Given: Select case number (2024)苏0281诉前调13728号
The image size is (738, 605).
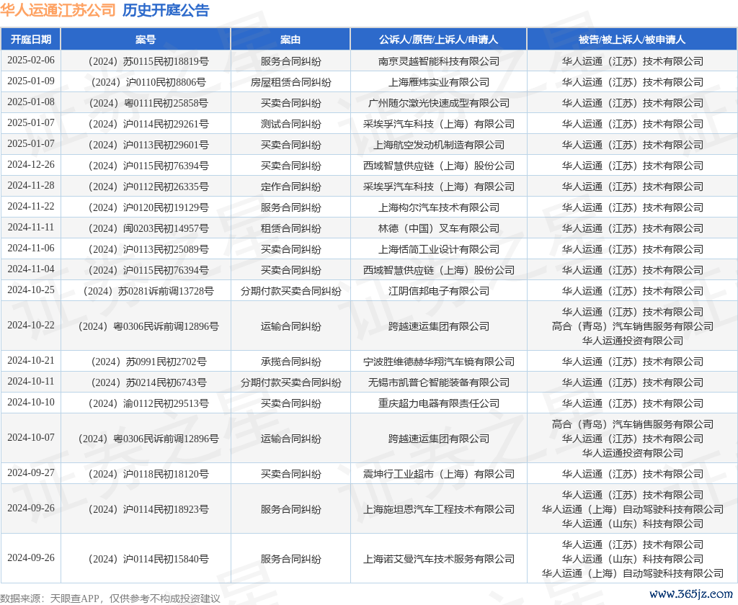Looking at the screenshot, I should point(148,291).
